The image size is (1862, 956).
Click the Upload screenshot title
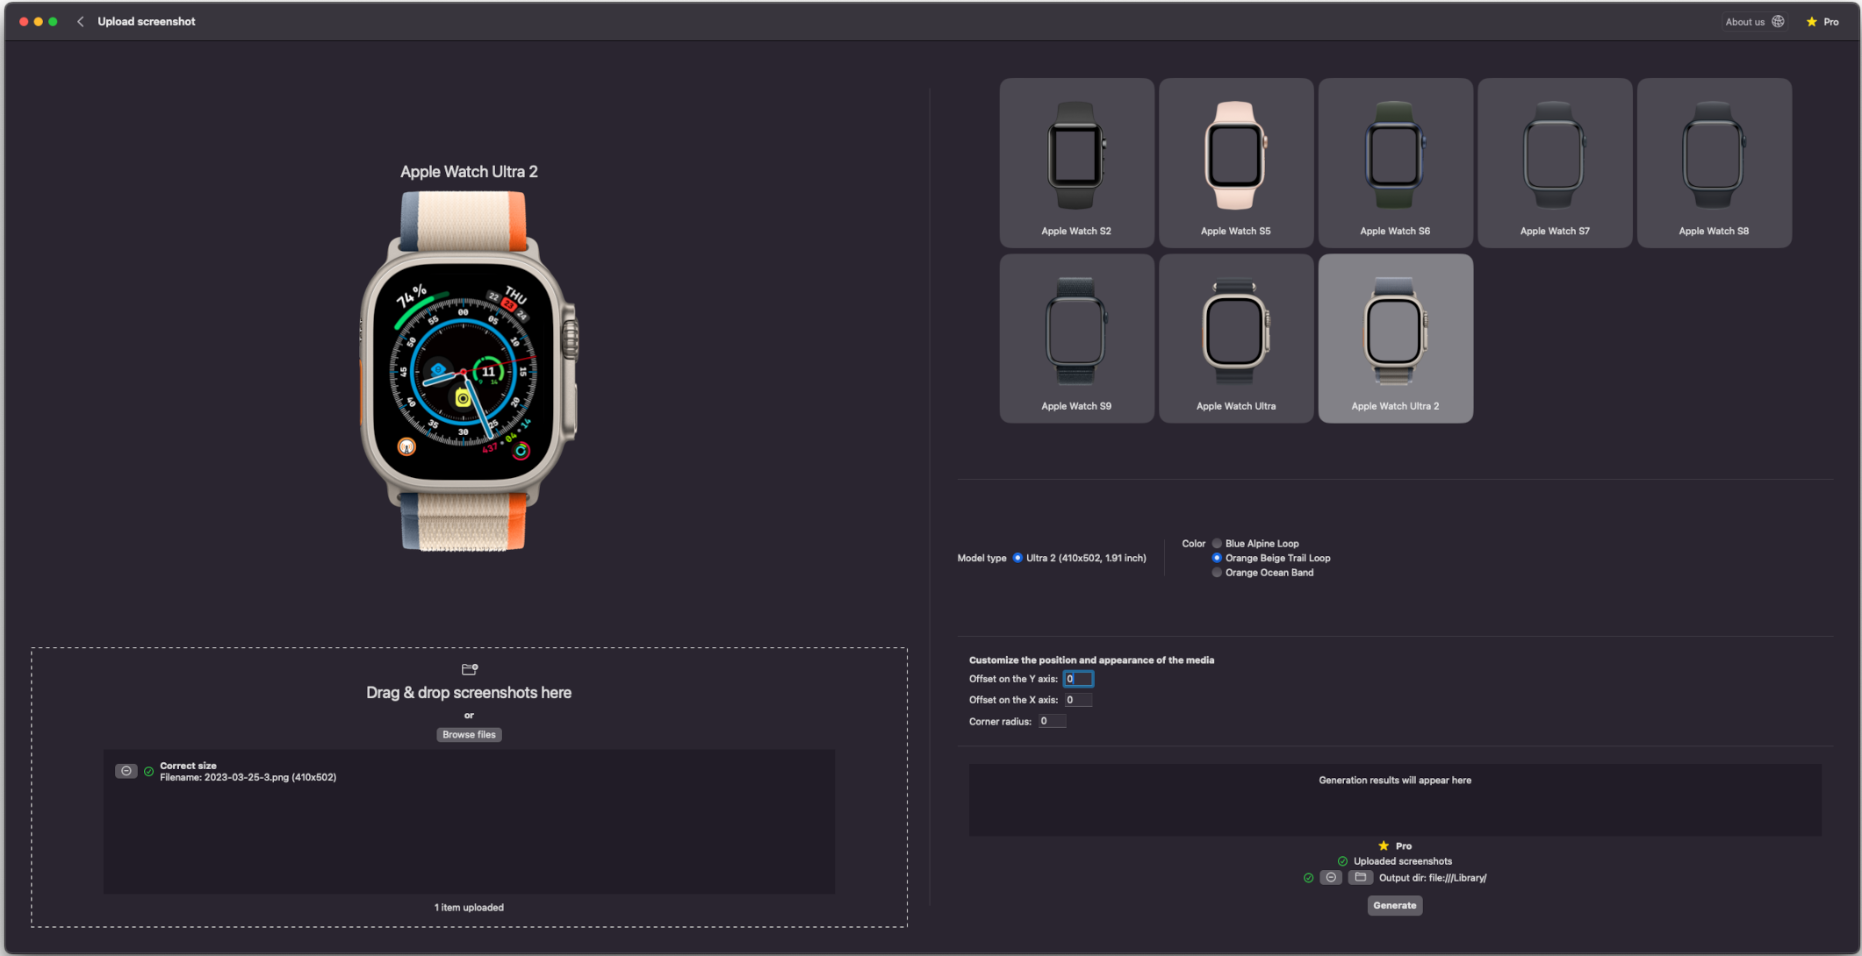click(x=147, y=21)
